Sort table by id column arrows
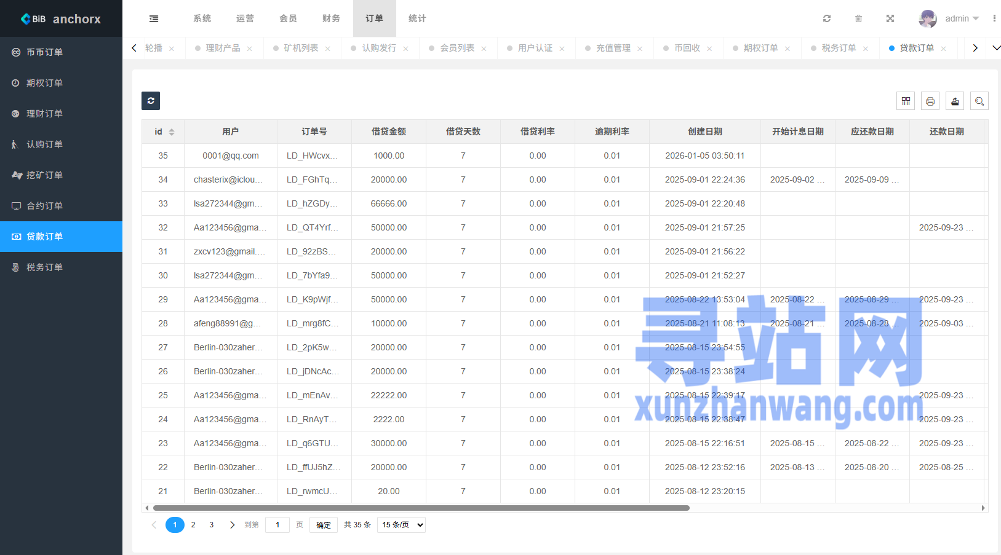The image size is (1001, 555). click(172, 132)
